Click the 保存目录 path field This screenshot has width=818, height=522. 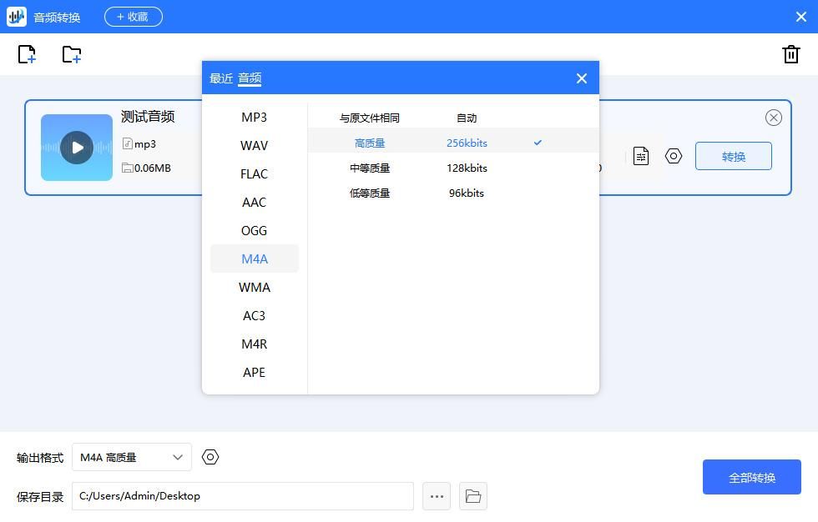[243, 496]
